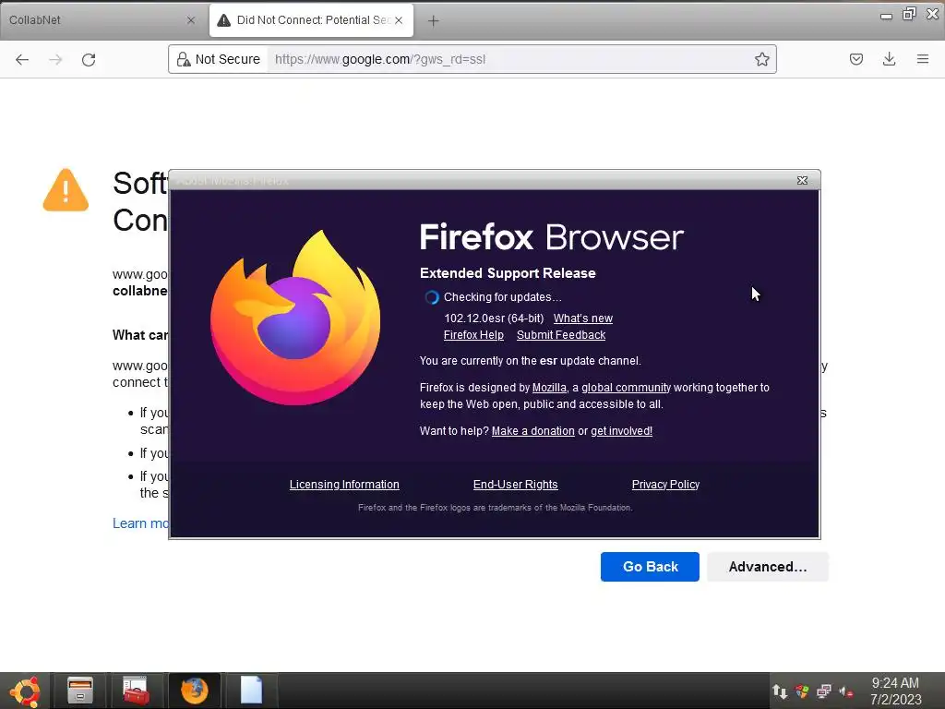This screenshot has width=945, height=709.
Task: Click Make a donation link
Action: click(532, 431)
